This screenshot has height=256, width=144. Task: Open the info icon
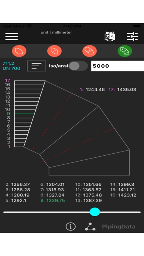click(71, 227)
